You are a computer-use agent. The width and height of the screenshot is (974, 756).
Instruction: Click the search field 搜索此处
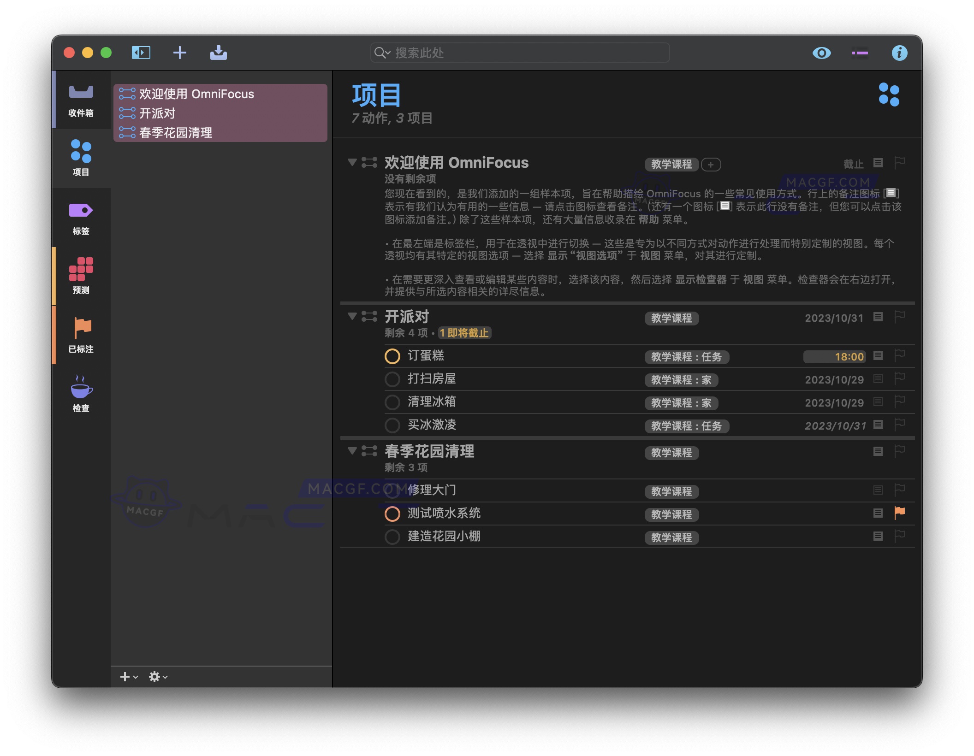pos(520,53)
